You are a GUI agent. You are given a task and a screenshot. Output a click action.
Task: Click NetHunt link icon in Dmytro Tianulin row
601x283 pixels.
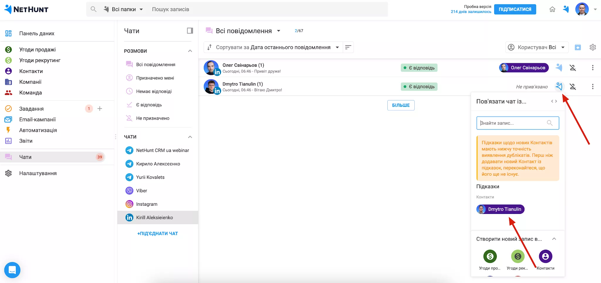tap(559, 86)
